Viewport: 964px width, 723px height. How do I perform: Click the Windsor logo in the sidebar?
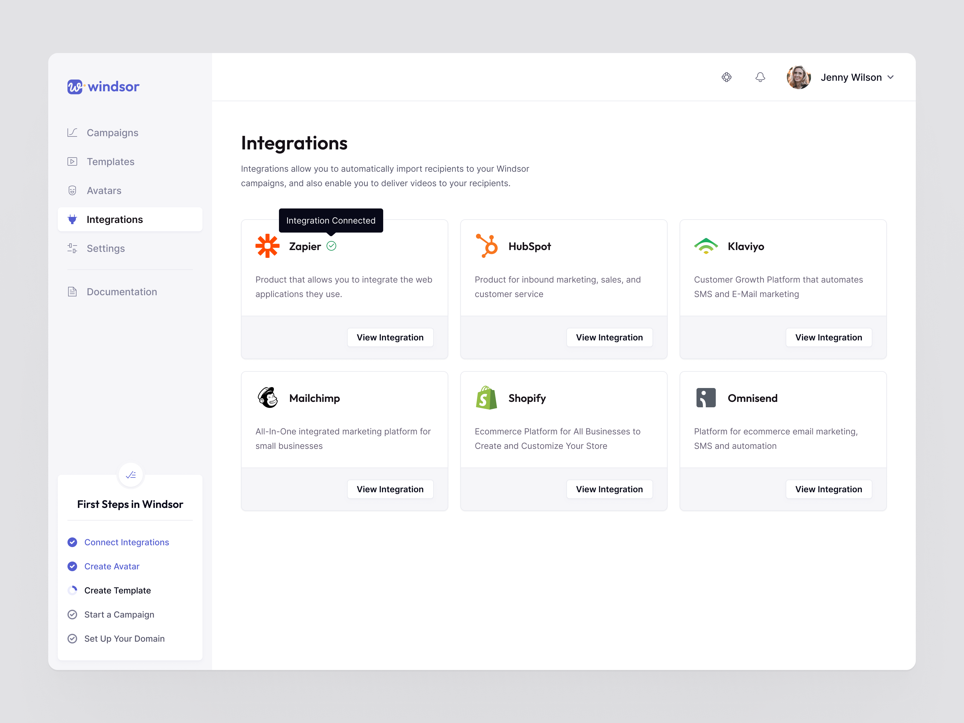[103, 87]
